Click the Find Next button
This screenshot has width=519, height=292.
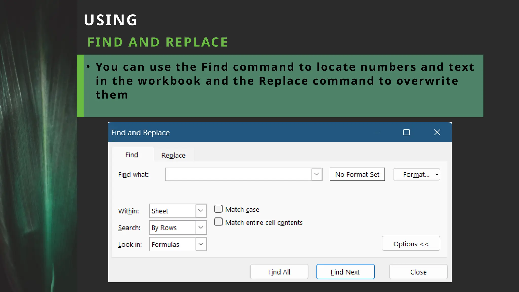[345, 272]
